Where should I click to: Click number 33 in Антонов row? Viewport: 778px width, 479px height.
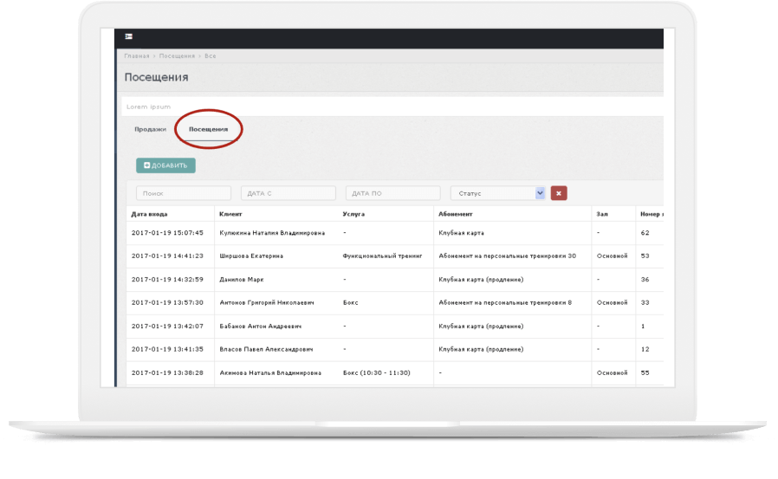click(x=645, y=302)
